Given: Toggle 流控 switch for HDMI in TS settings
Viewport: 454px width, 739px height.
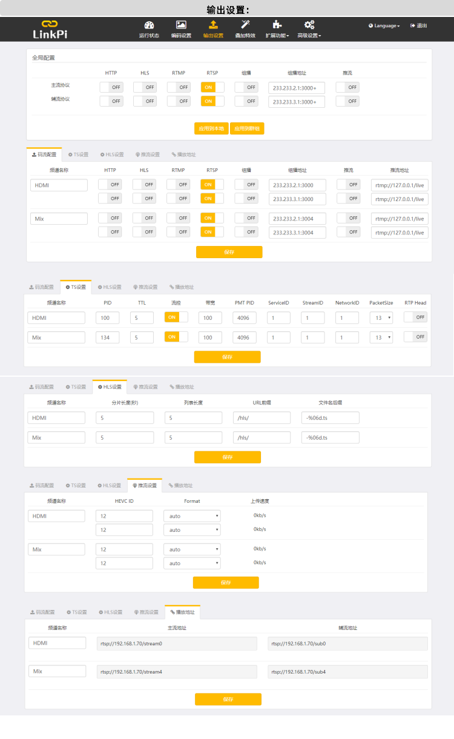Looking at the screenshot, I should point(176,317).
